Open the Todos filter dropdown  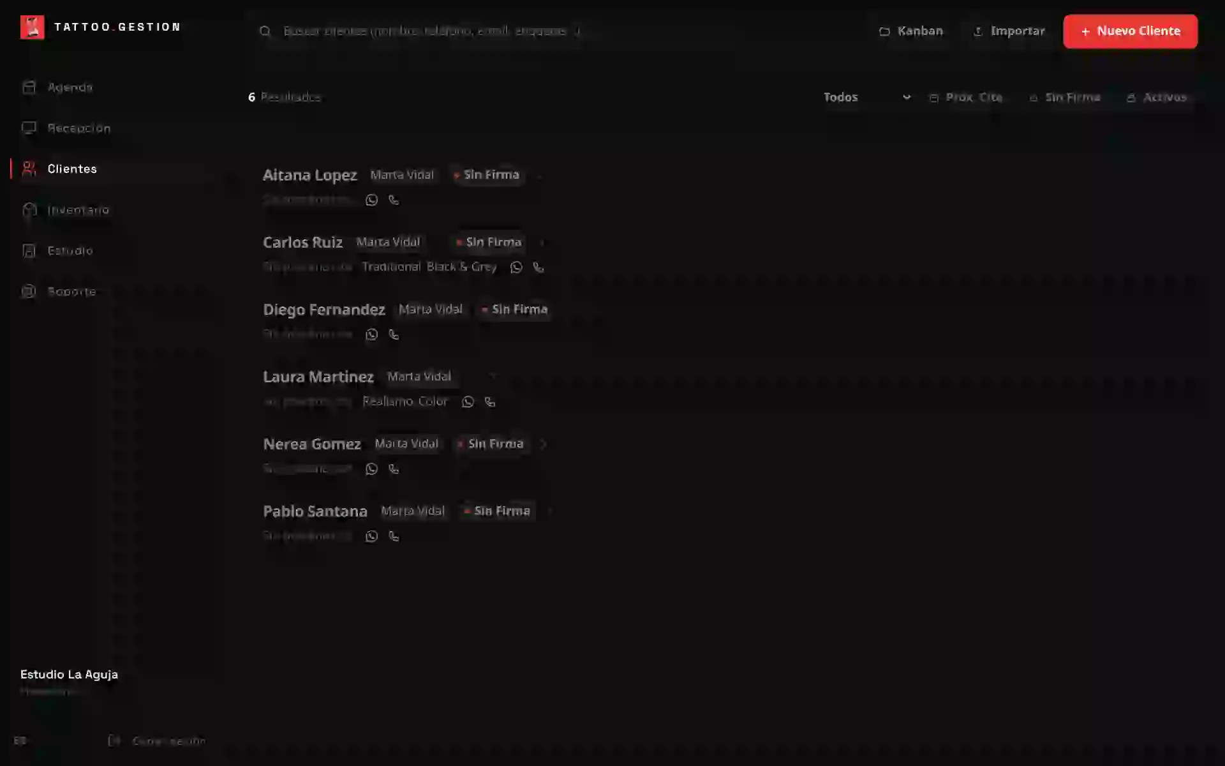867,98
